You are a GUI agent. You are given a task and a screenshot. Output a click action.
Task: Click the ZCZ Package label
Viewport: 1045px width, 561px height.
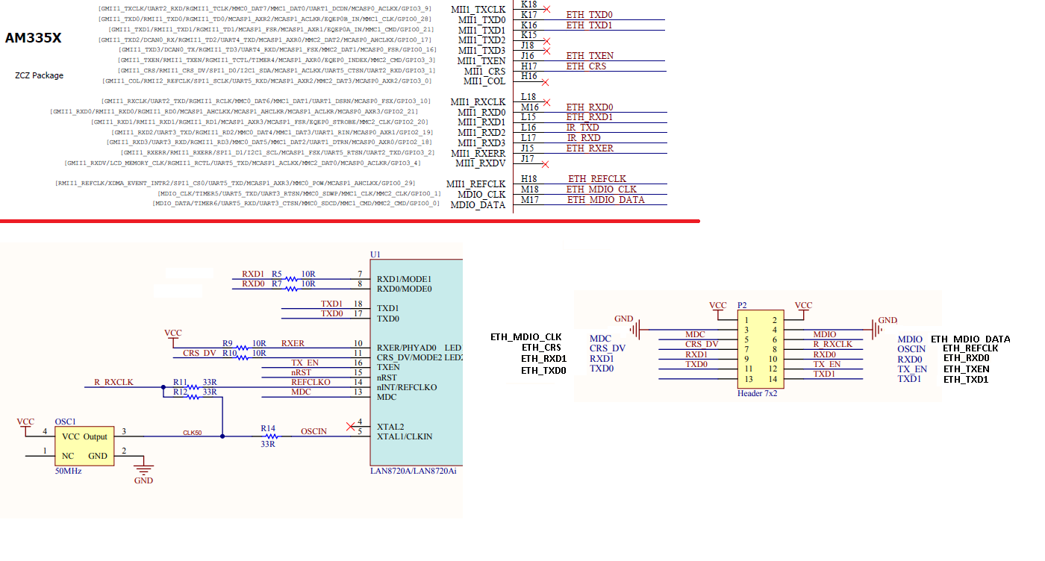(40, 75)
